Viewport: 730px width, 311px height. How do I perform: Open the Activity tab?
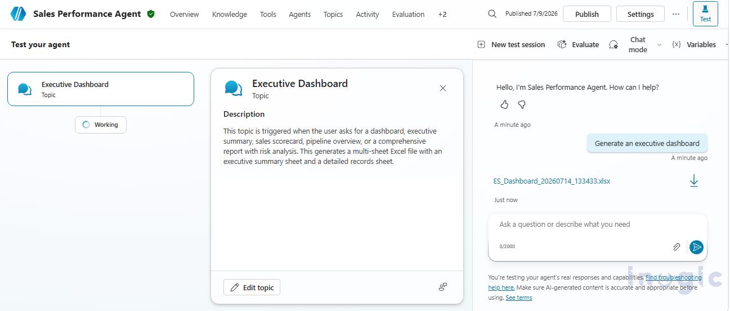click(x=368, y=14)
